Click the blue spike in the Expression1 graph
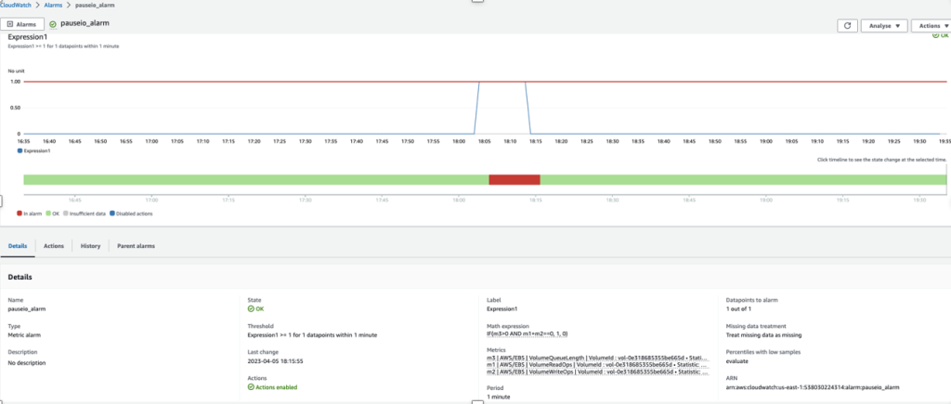The width and height of the screenshot is (951, 404). tap(502, 106)
